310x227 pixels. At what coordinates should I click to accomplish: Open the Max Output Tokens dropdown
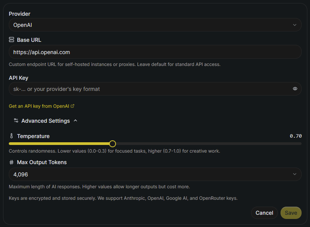point(155,174)
